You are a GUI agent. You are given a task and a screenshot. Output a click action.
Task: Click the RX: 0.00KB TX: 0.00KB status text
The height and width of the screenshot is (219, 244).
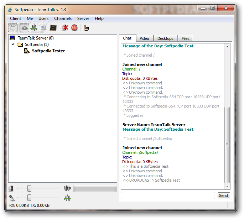click(29, 205)
